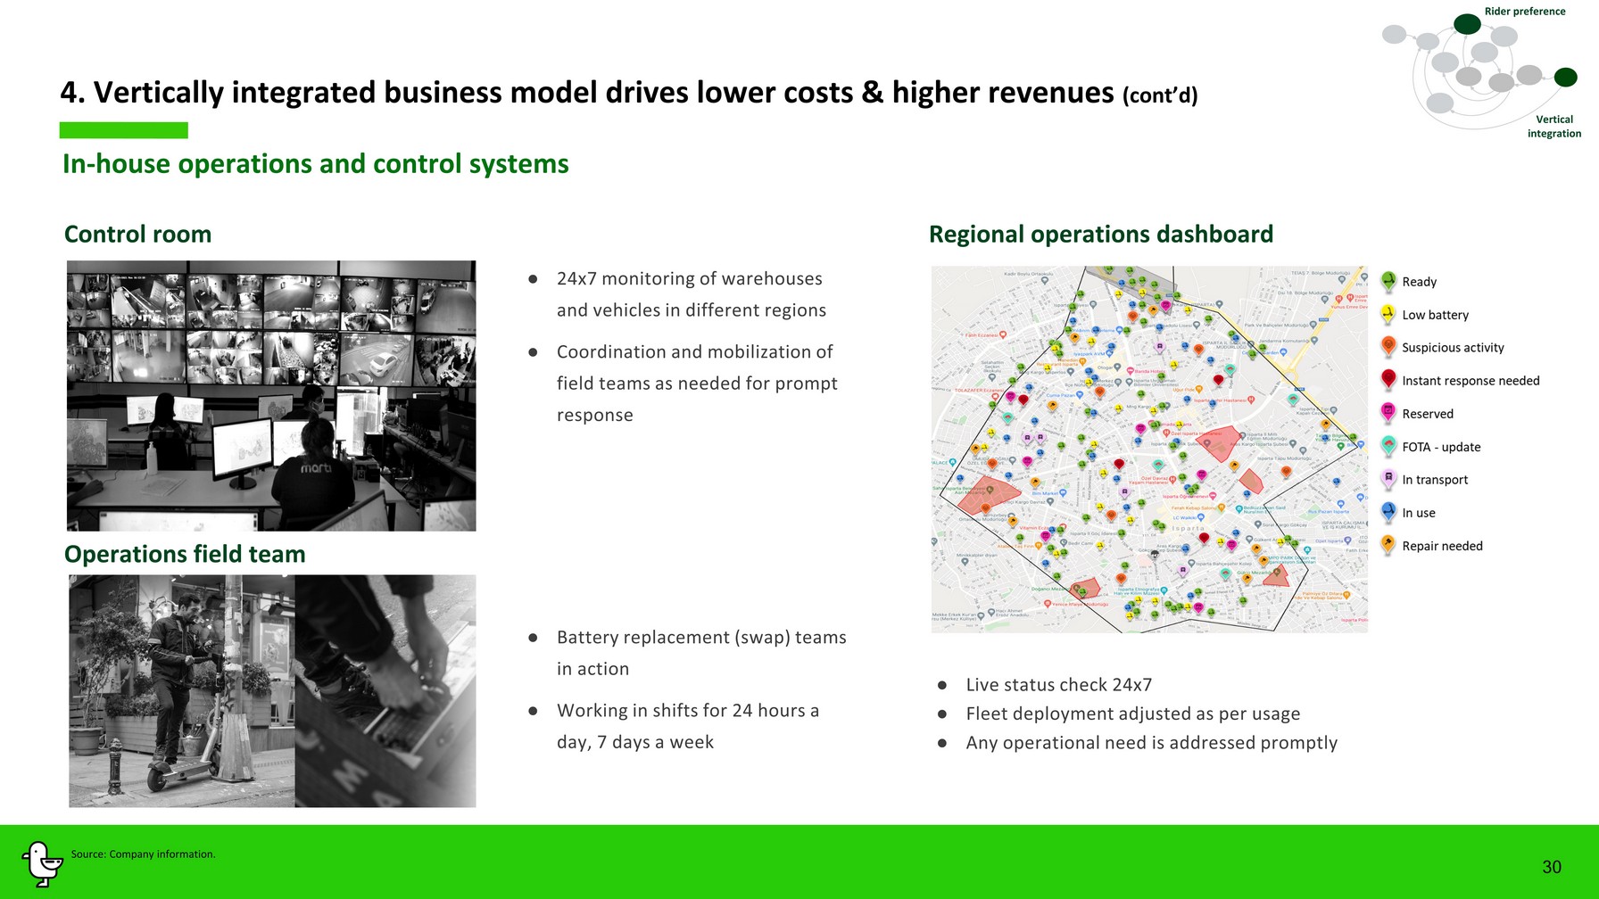Screen dimensions: 1599x899
Task: Select the purple In transport pin icon
Action: point(1388,479)
